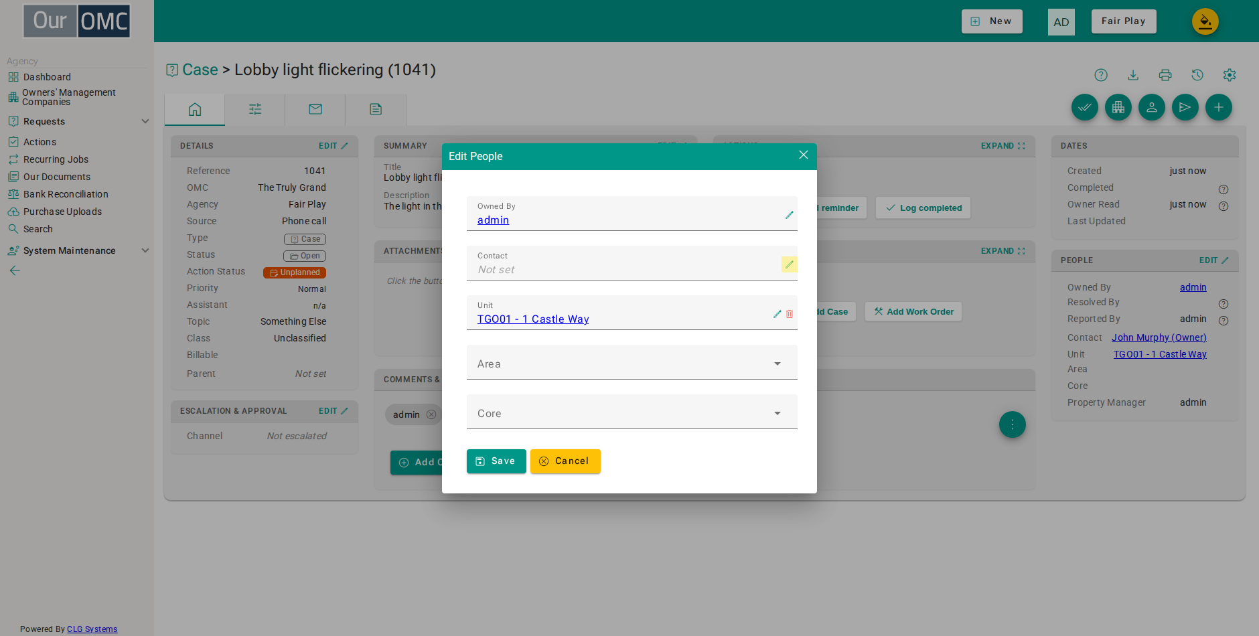This screenshot has width=1259, height=636.
Task: Click the New button in top bar
Action: point(992,21)
